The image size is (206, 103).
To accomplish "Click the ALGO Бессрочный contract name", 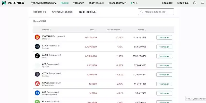I will (x=51, y=55).
